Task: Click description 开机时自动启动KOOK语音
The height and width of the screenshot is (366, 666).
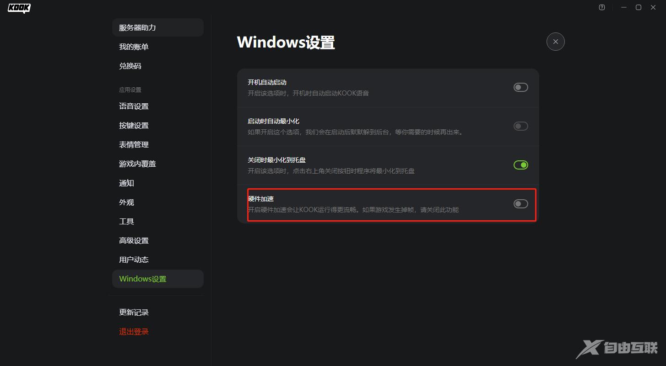Action: point(309,93)
